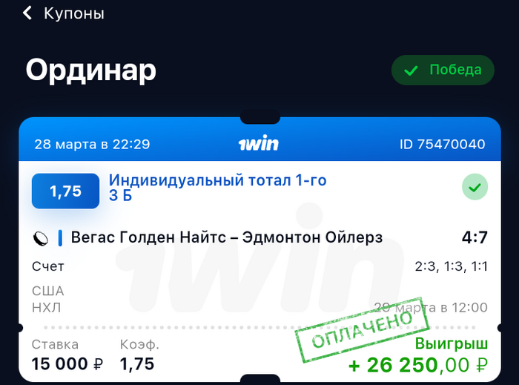
Task: Tap the back arrow next to Купоны
Action: [x=27, y=13]
